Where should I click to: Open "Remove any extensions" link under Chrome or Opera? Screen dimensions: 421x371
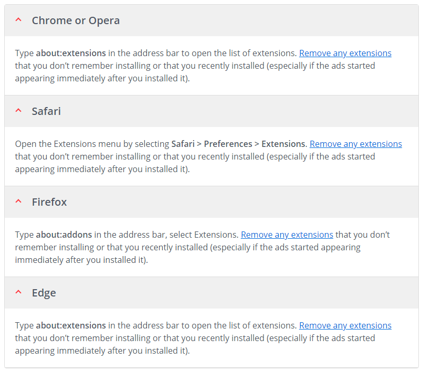click(345, 53)
